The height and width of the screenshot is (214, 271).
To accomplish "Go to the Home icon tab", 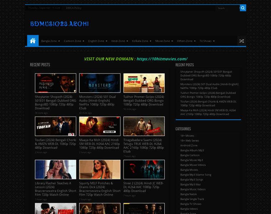I will (33, 41).
